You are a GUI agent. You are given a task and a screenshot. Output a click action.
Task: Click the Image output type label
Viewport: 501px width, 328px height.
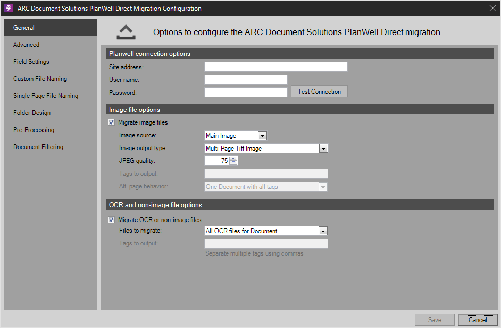[143, 148]
